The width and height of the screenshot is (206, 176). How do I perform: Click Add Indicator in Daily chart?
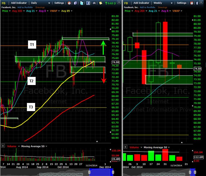point(19,3)
